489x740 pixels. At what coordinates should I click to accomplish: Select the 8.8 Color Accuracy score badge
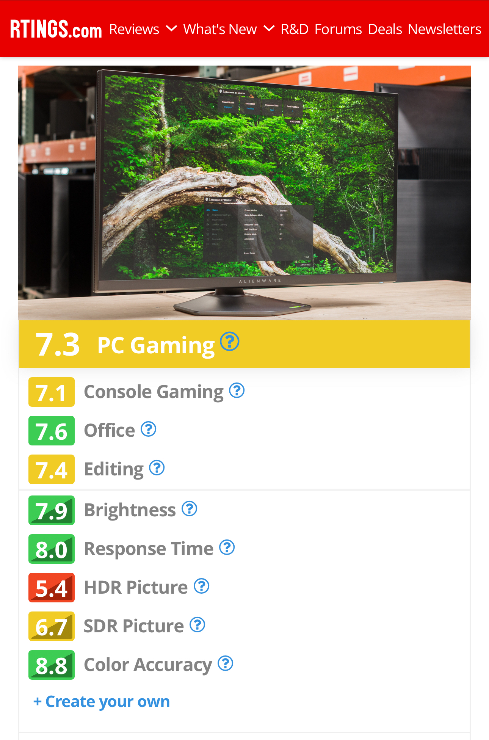(x=52, y=665)
